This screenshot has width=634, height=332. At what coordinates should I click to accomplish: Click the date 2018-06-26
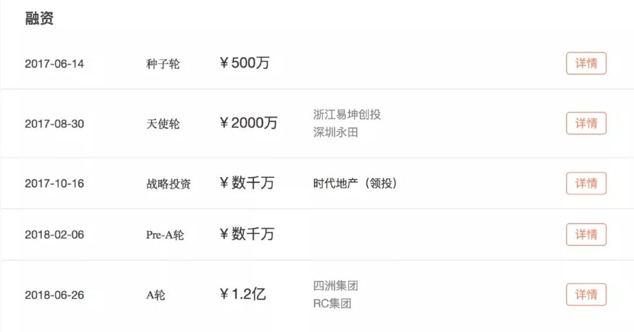(x=54, y=295)
